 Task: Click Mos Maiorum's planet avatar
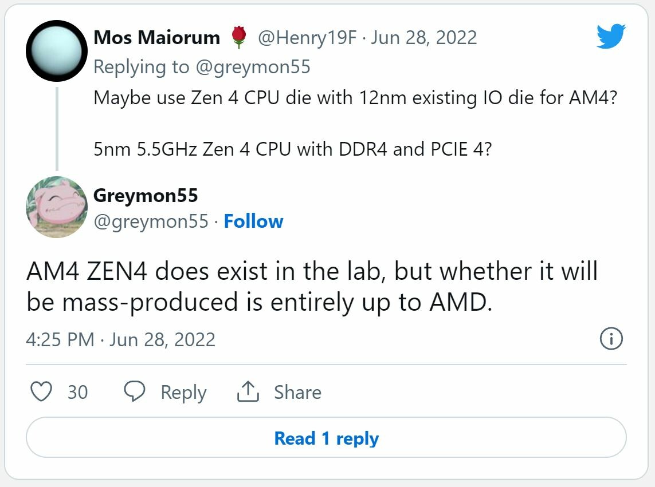point(56,51)
